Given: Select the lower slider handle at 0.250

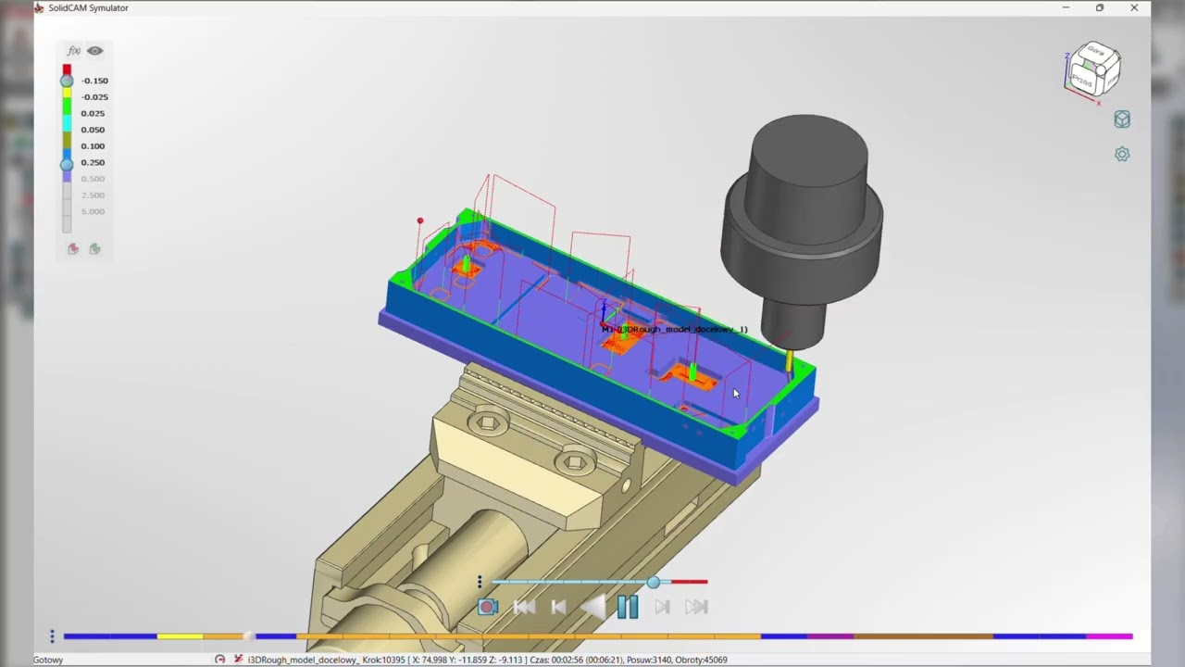Looking at the screenshot, I should (67, 164).
